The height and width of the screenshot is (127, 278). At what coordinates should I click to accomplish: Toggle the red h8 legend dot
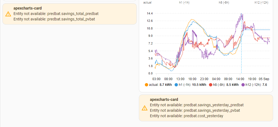coord(211,85)
